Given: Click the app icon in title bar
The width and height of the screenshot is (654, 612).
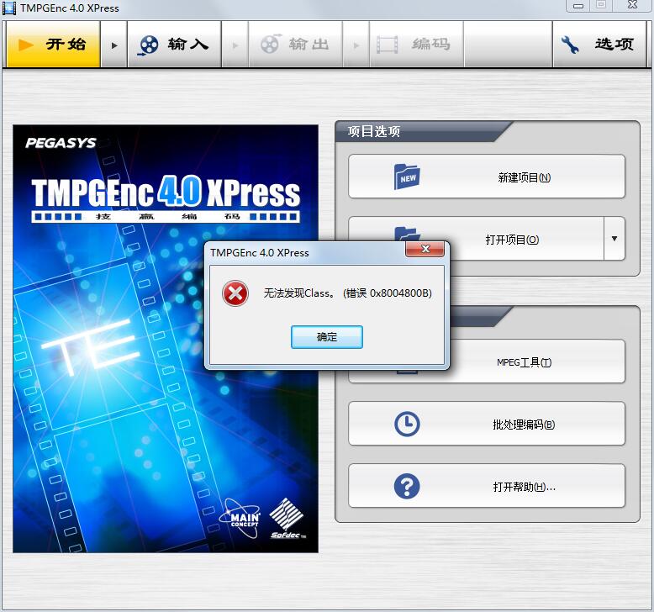Looking at the screenshot, I should [x=9, y=8].
